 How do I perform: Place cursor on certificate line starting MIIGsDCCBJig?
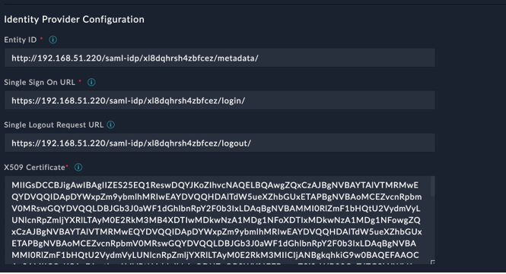(215, 185)
